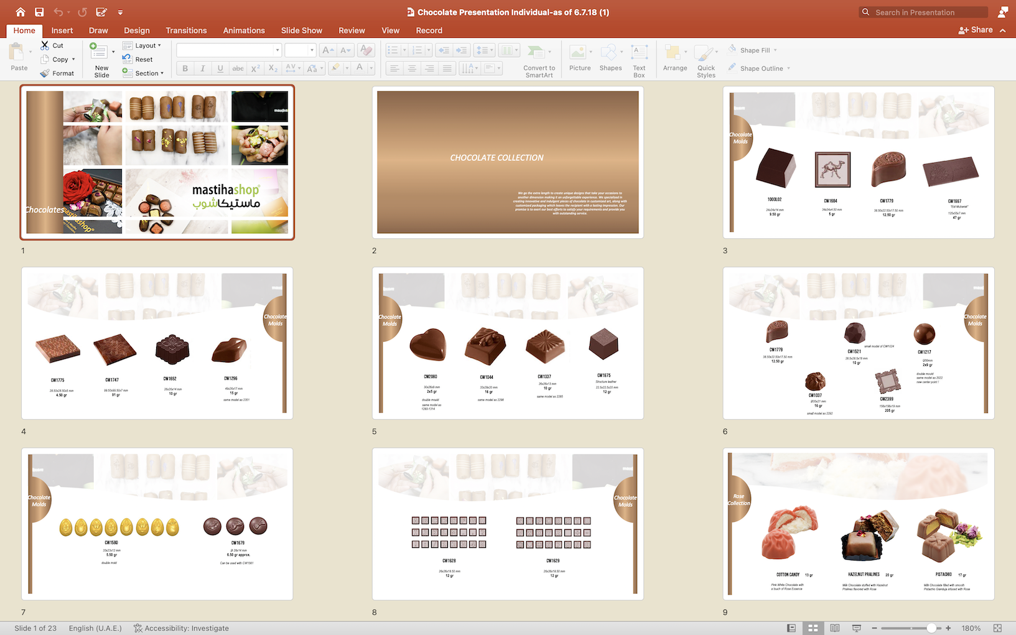Click the Home icon in the title bar

(21, 12)
